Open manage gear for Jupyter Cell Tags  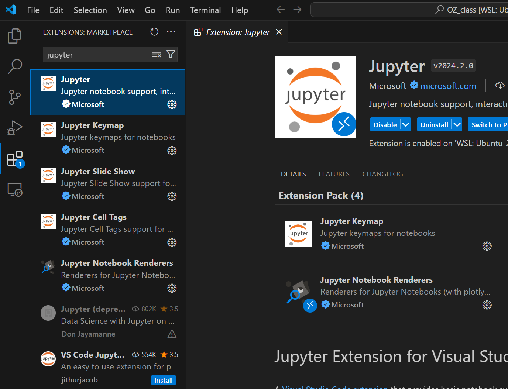point(172,242)
